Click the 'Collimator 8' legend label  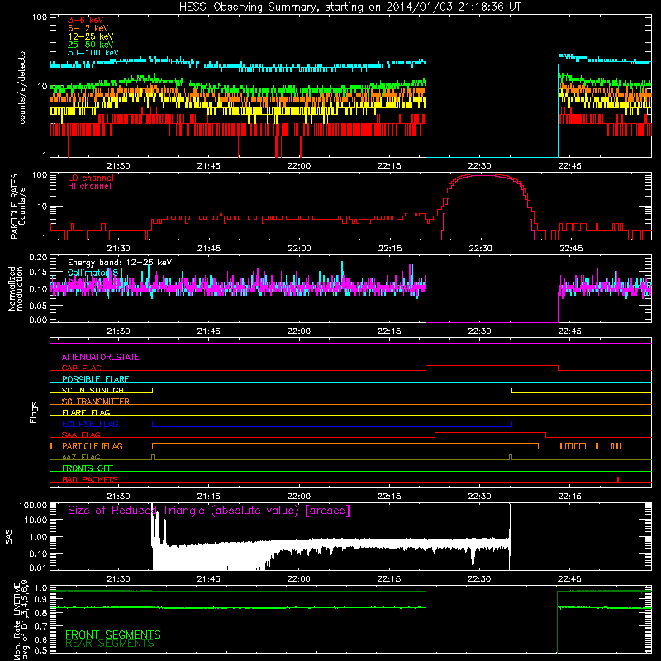pyautogui.click(x=93, y=273)
